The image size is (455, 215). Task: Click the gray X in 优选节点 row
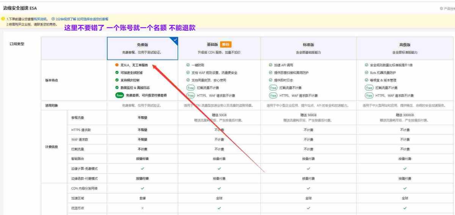tap(143, 208)
